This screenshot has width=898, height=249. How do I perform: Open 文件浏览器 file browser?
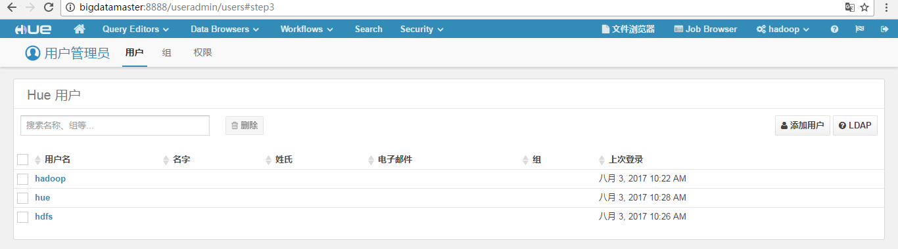(x=628, y=29)
